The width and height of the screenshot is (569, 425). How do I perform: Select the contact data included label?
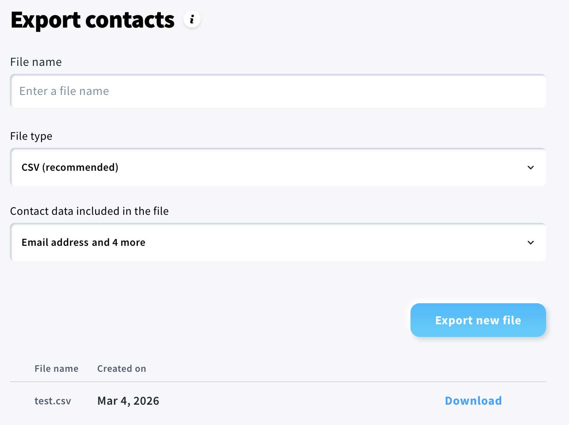[x=89, y=211]
